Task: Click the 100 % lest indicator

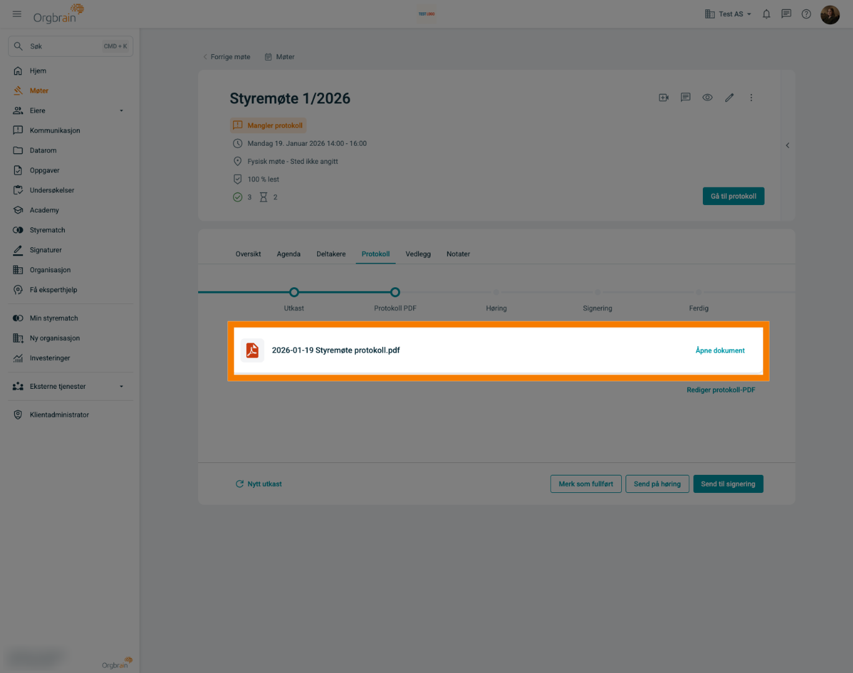Action: [256, 179]
